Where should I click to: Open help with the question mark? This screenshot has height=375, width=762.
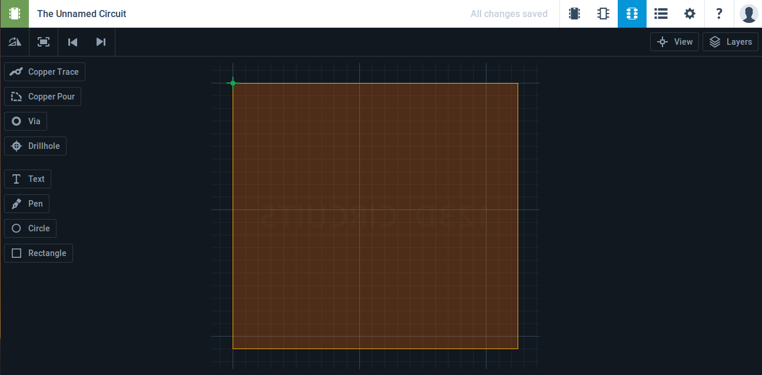coord(719,14)
